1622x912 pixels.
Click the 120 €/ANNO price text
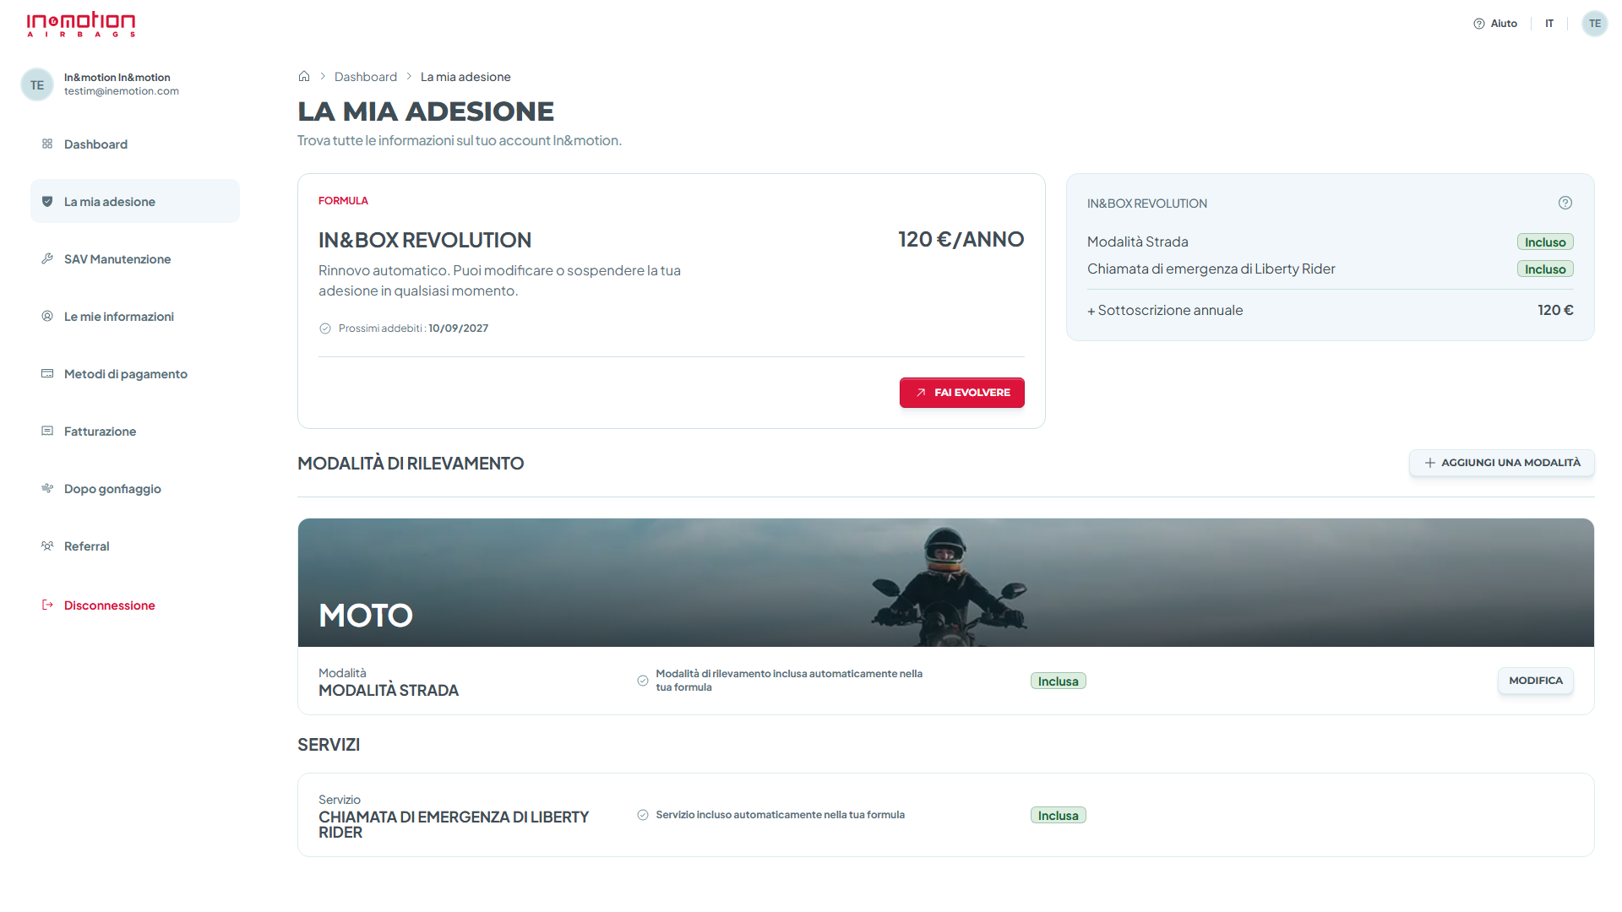point(961,240)
